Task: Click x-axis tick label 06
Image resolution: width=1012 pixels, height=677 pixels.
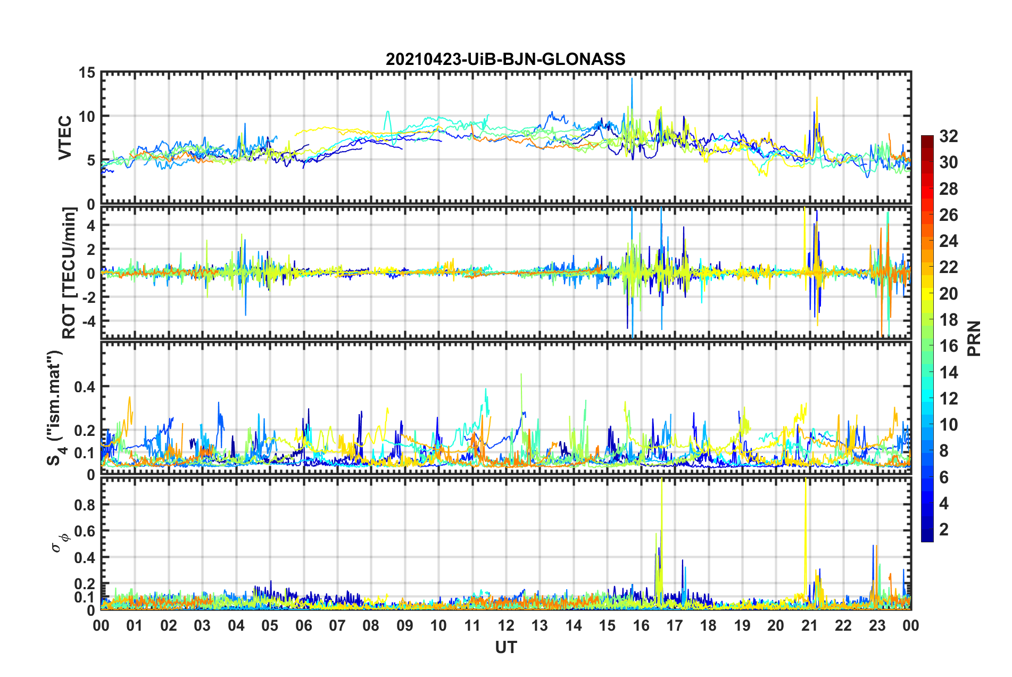Action: coord(303,625)
